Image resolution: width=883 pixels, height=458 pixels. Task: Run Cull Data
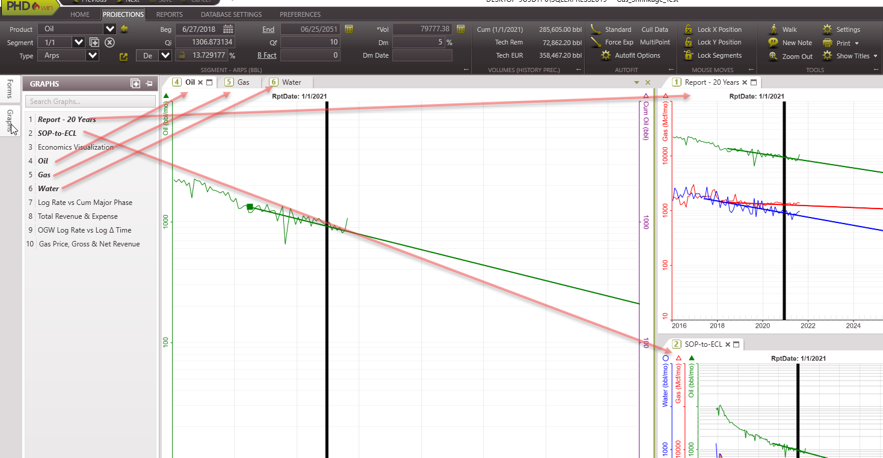click(x=654, y=29)
